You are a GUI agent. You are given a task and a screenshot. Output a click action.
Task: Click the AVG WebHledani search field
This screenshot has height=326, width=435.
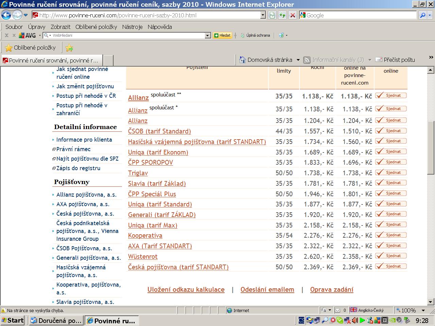pos(127,35)
